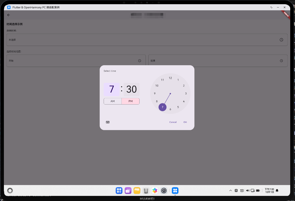Pick 5 on the clock dial
295x201 pixels.
click(x=178, y=107)
